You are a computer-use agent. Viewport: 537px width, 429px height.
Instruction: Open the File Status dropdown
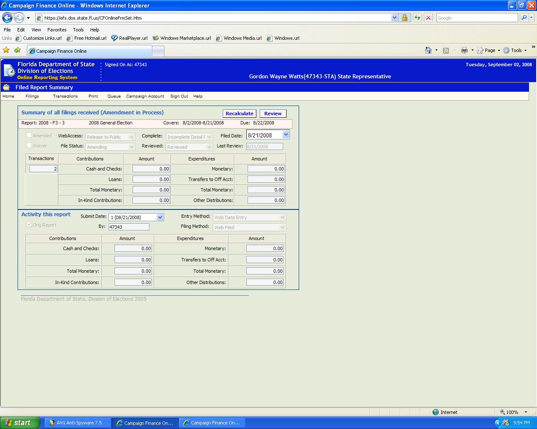pyautogui.click(x=110, y=147)
